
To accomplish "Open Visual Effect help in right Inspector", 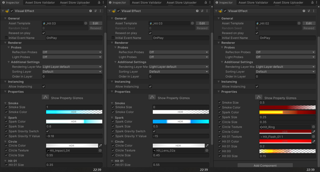I will click(304, 11).
